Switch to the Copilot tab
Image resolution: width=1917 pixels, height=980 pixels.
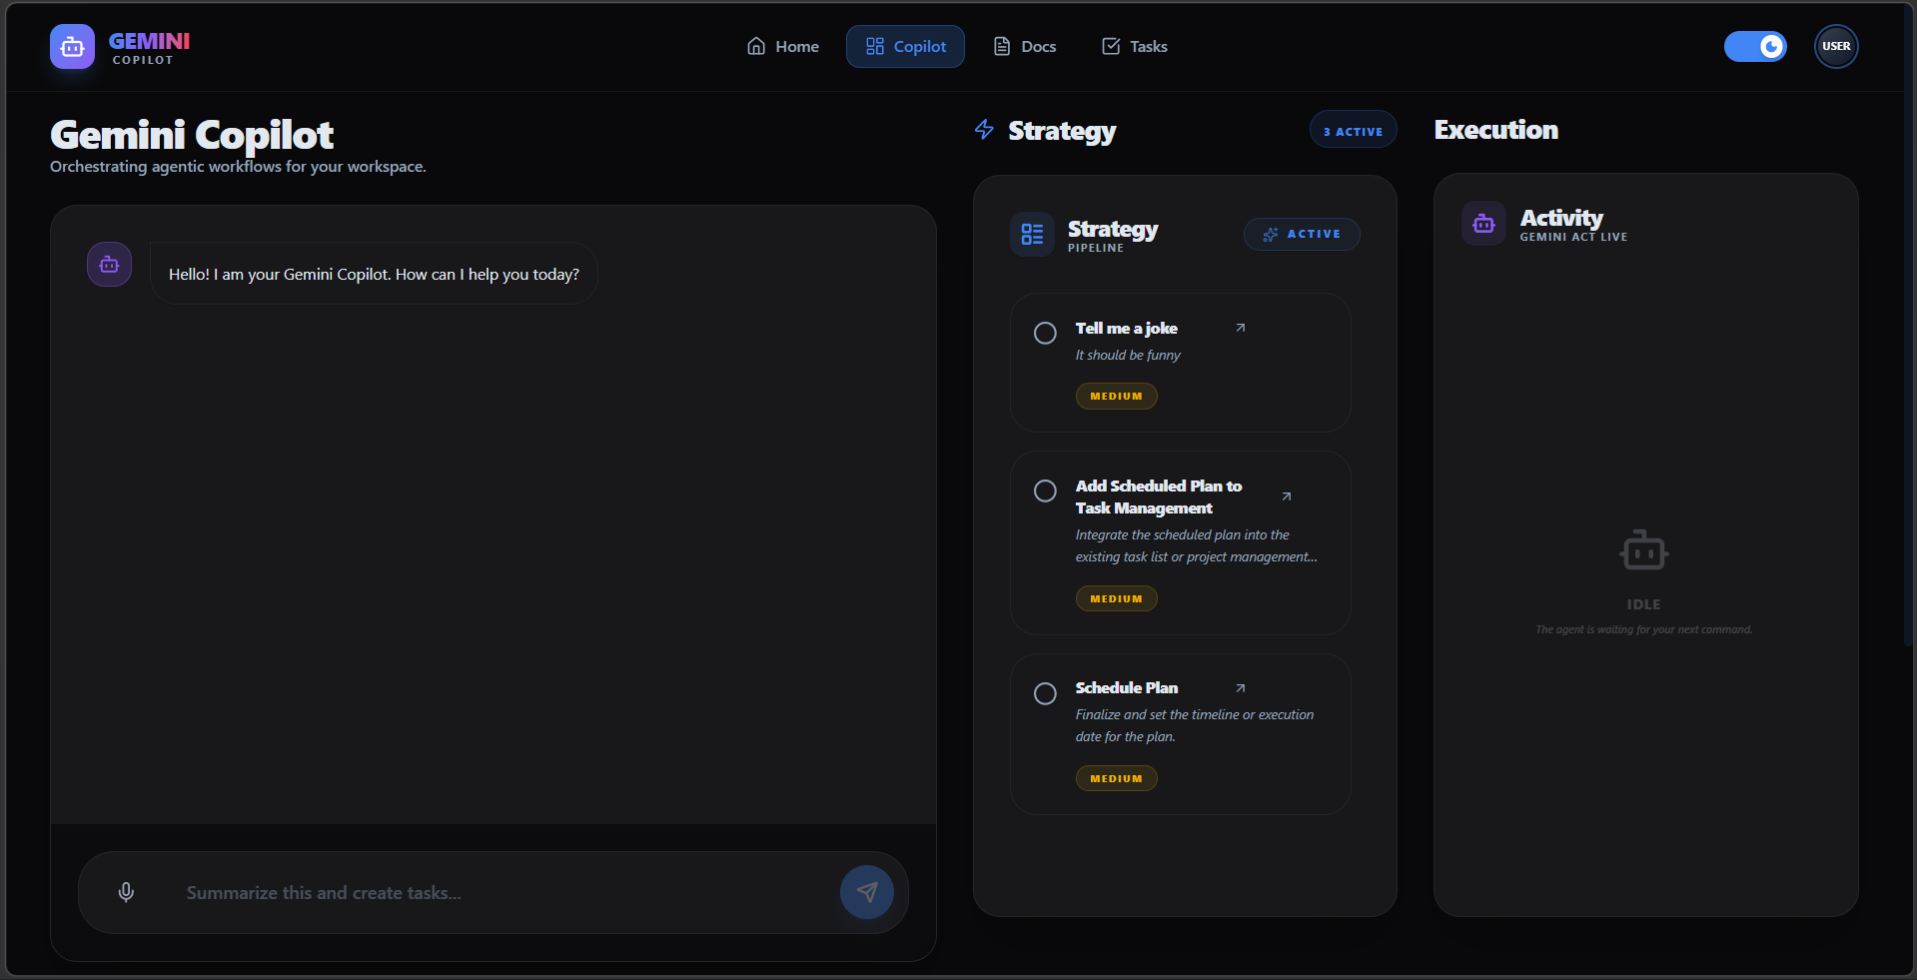point(905,46)
